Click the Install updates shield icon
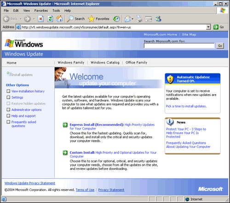The height and width of the screenshot is (203, 230). pos(9,74)
